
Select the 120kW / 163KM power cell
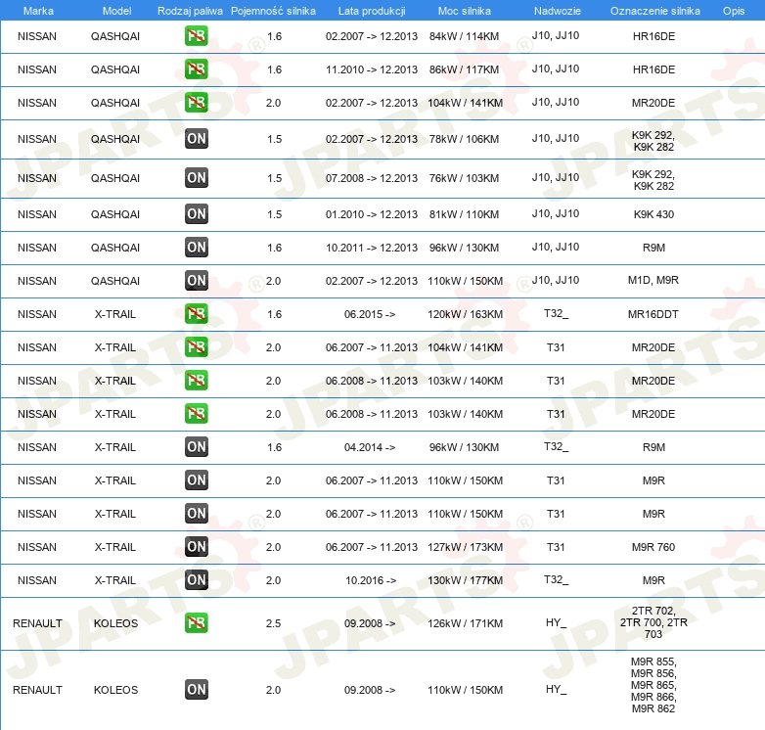click(465, 314)
